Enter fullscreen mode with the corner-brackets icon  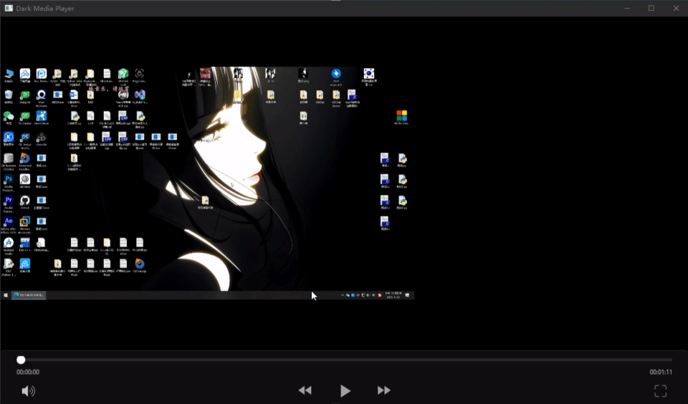[x=660, y=391]
